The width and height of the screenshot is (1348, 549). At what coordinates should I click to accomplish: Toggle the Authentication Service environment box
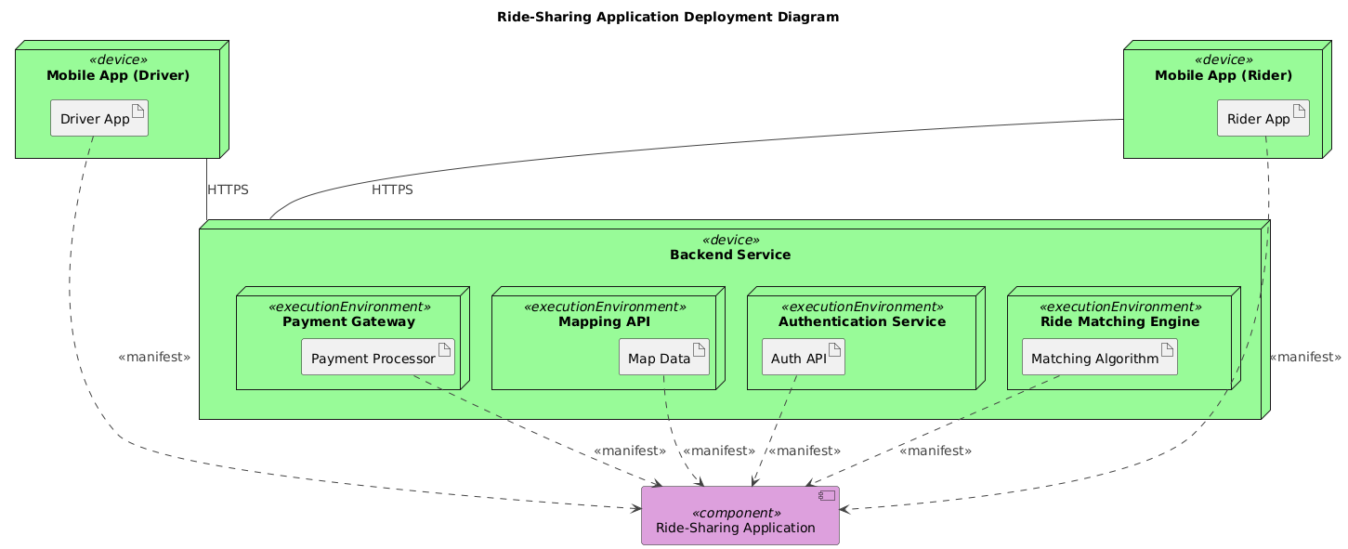click(x=862, y=321)
